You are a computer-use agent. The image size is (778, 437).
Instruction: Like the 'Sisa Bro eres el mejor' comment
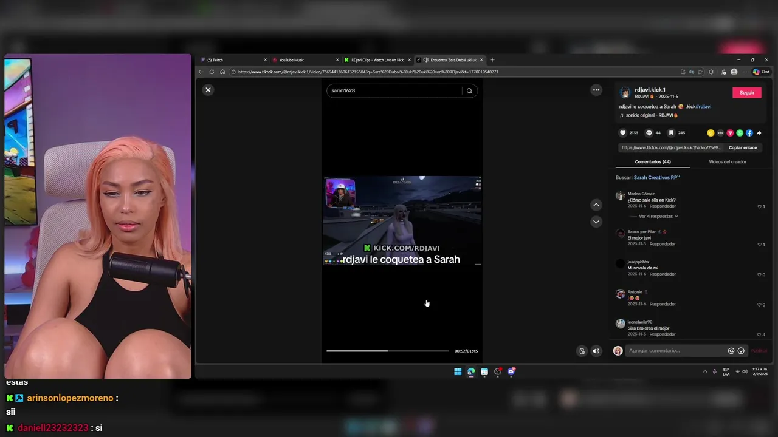[760, 334]
